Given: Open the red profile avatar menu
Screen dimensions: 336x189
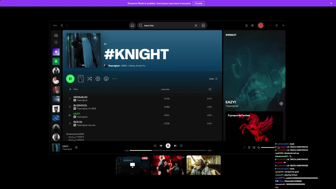Looking at the screenshot, I should tap(261, 25).
